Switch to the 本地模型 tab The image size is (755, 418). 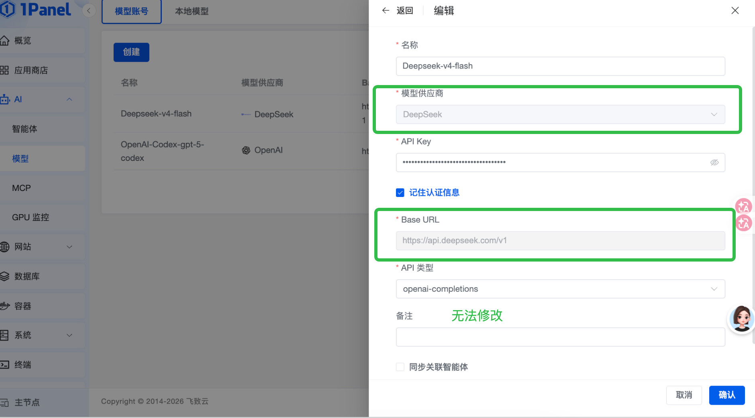(192, 11)
